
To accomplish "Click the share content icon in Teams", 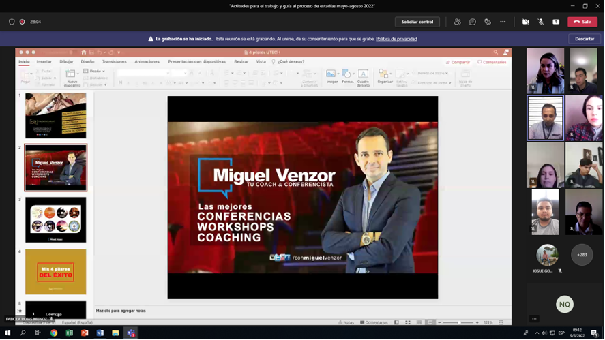I will click(556, 22).
